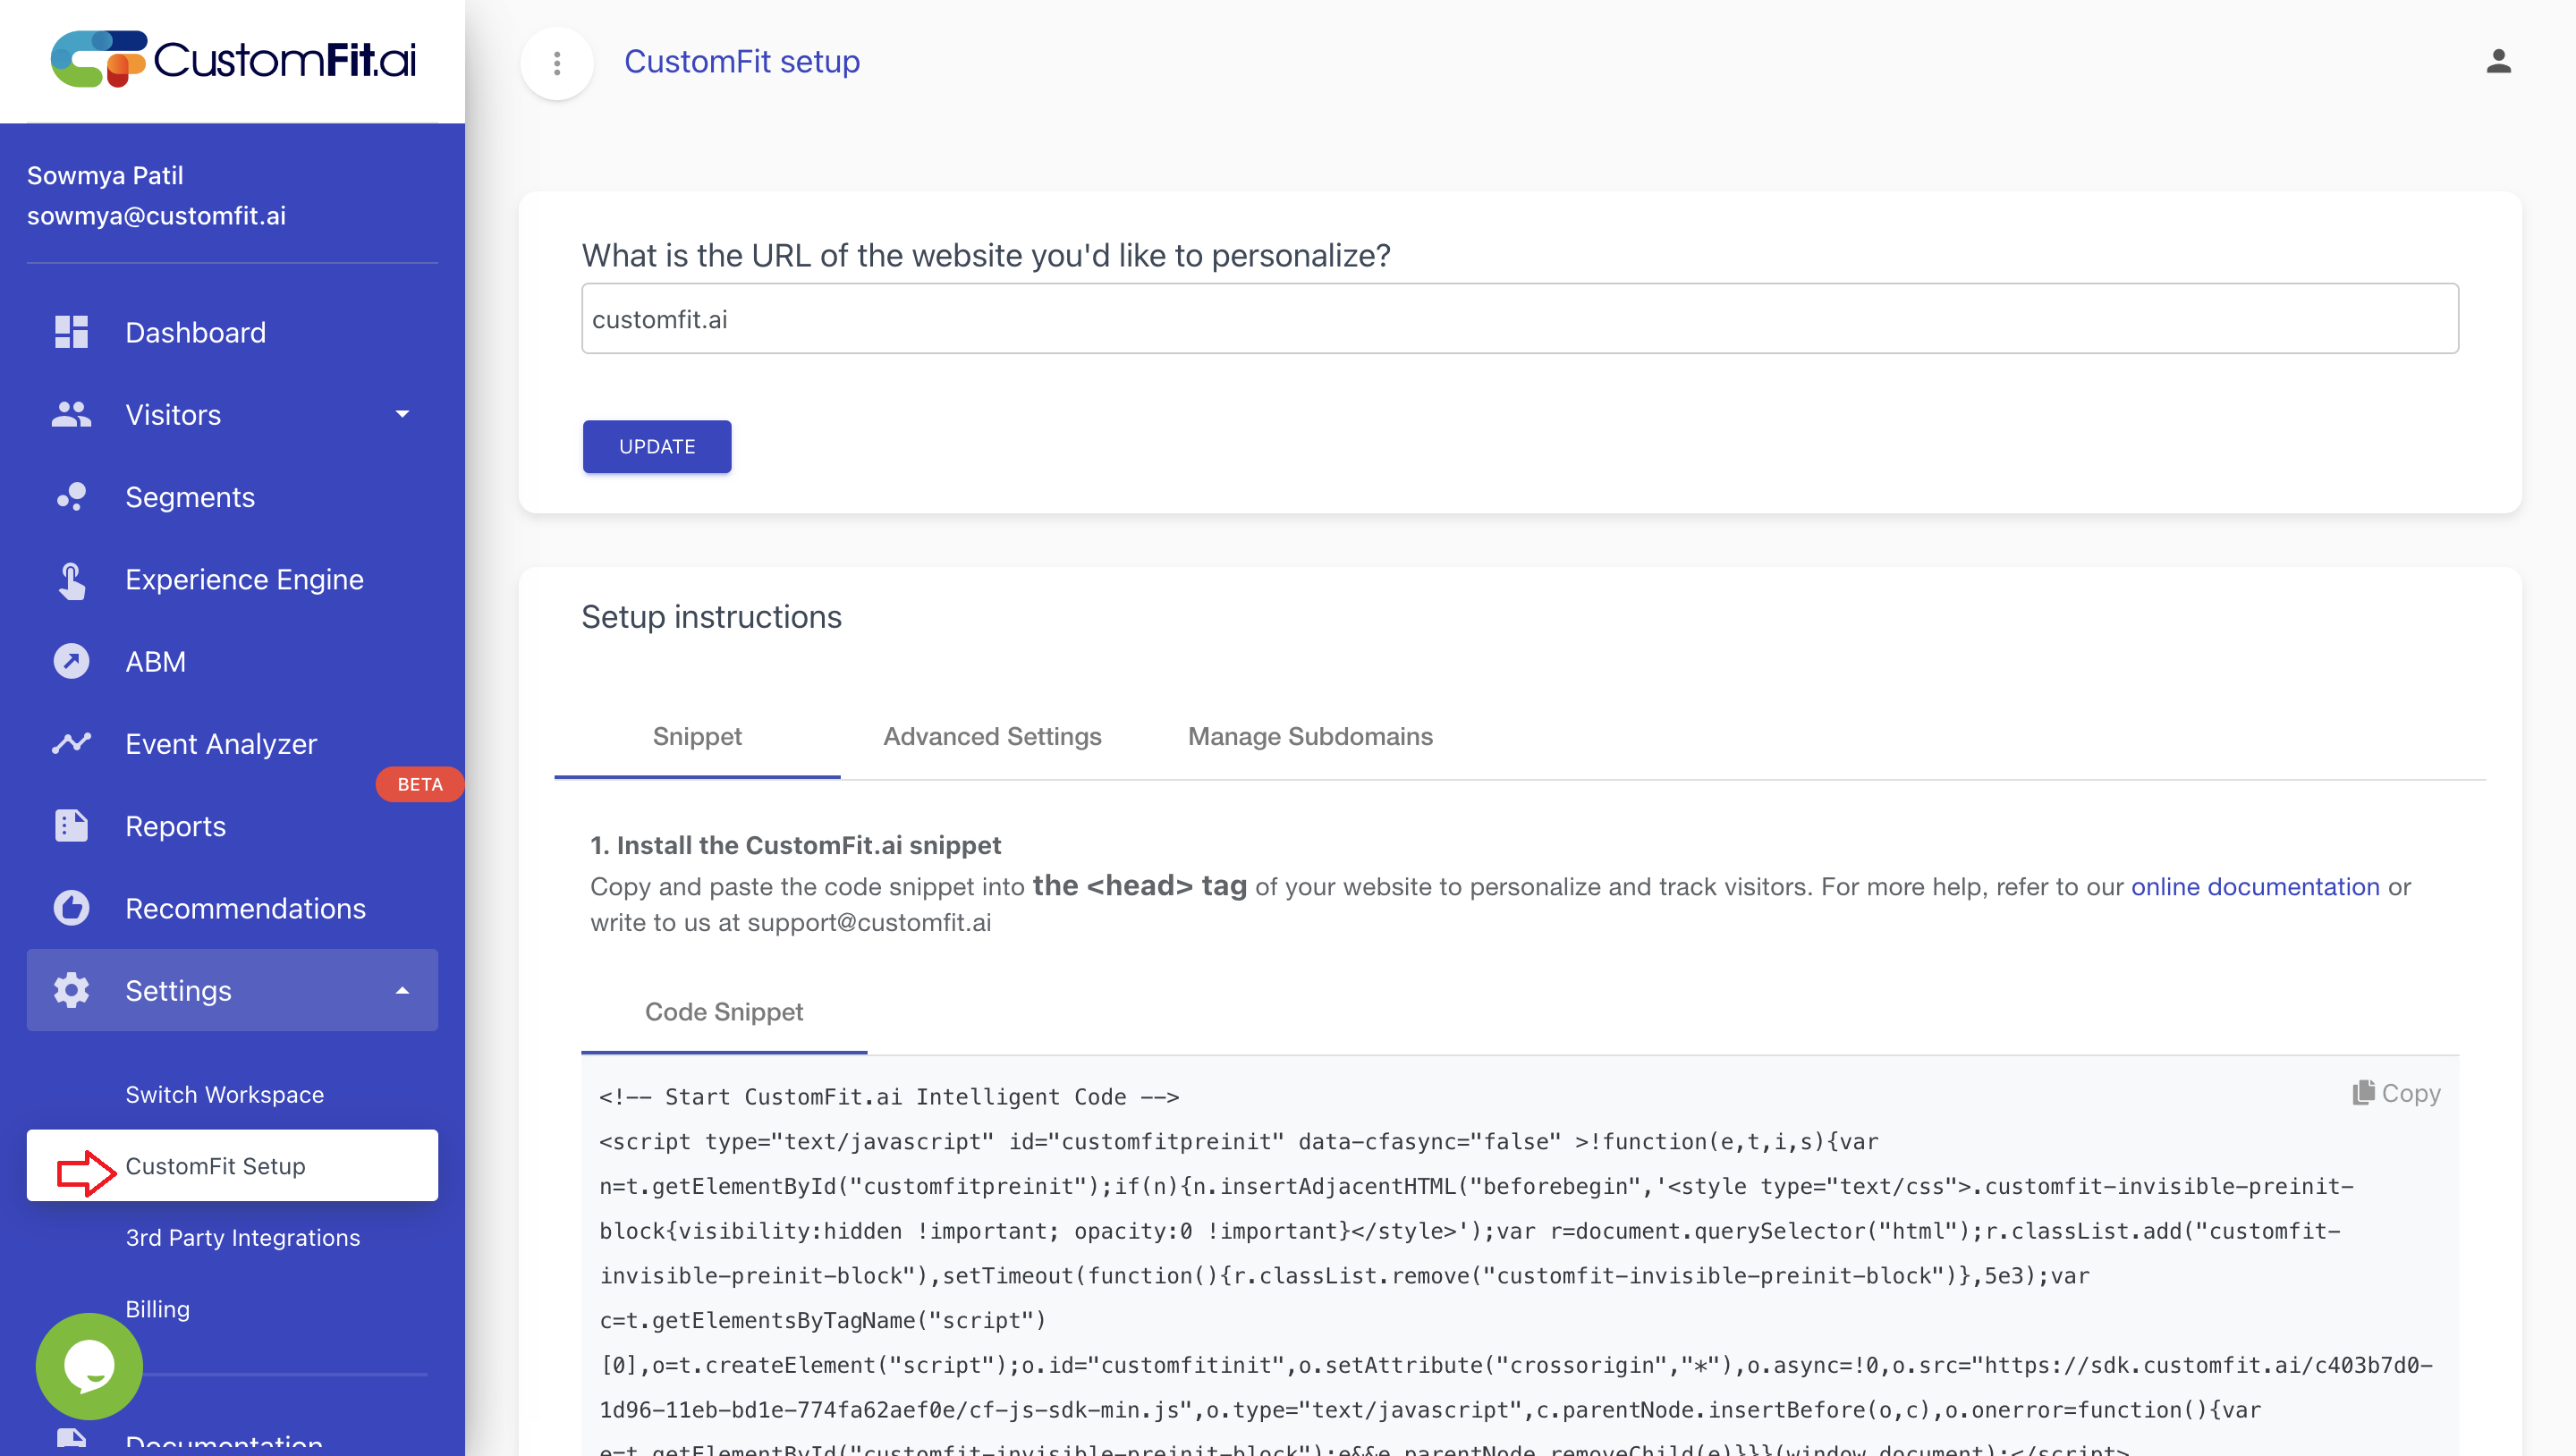Open Recommendations flame icon
Image resolution: width=2576 pixels, height=1456 pixels.
71,908
